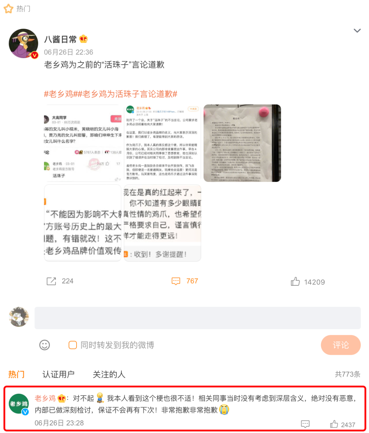Expand post options chevron menu
369x433 pixels.
coord(357,31)
